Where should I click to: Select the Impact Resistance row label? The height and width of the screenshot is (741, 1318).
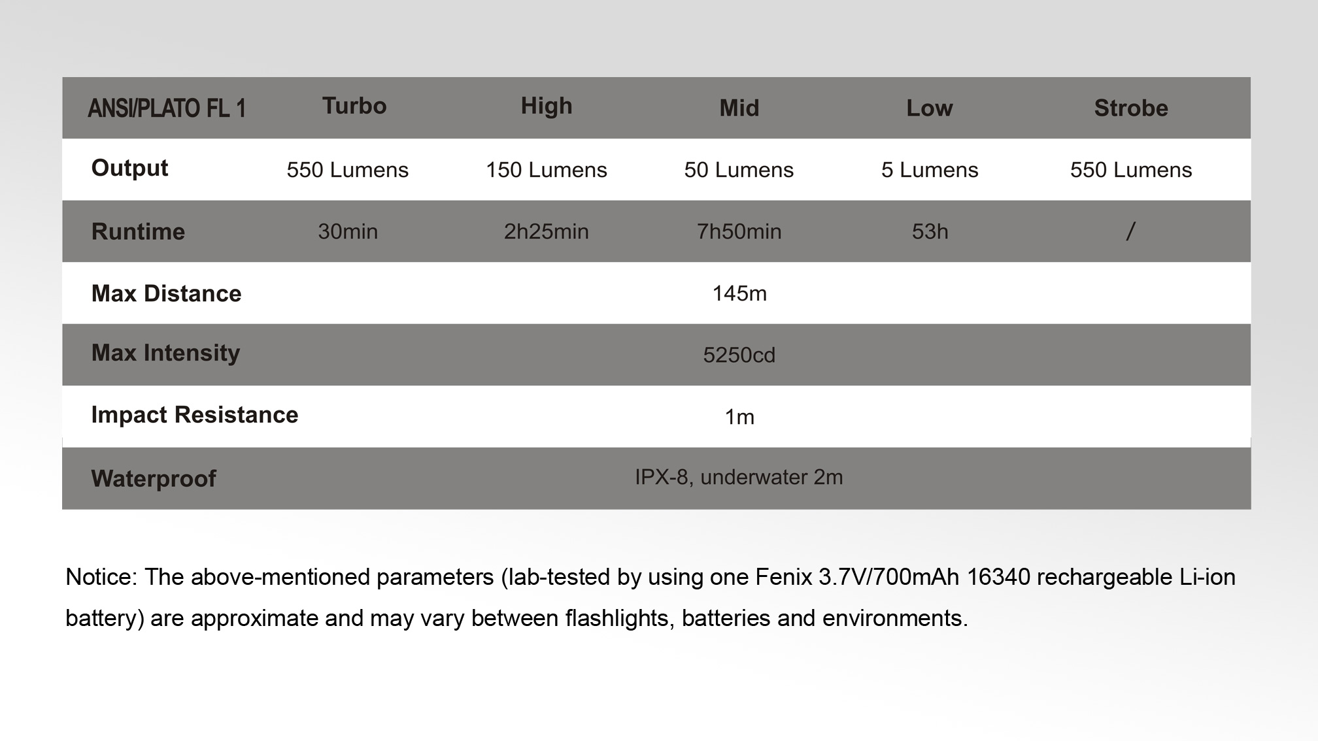tap(194, 415)
